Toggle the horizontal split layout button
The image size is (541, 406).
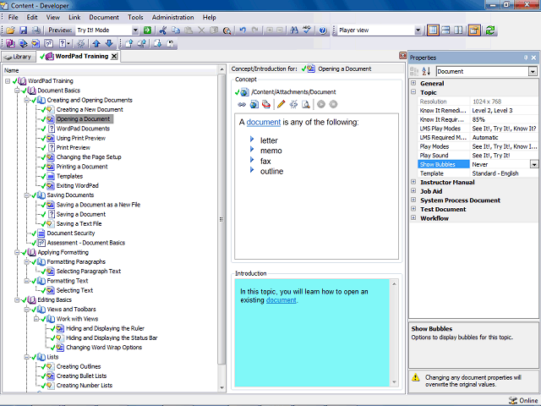[x=445, y=30]
